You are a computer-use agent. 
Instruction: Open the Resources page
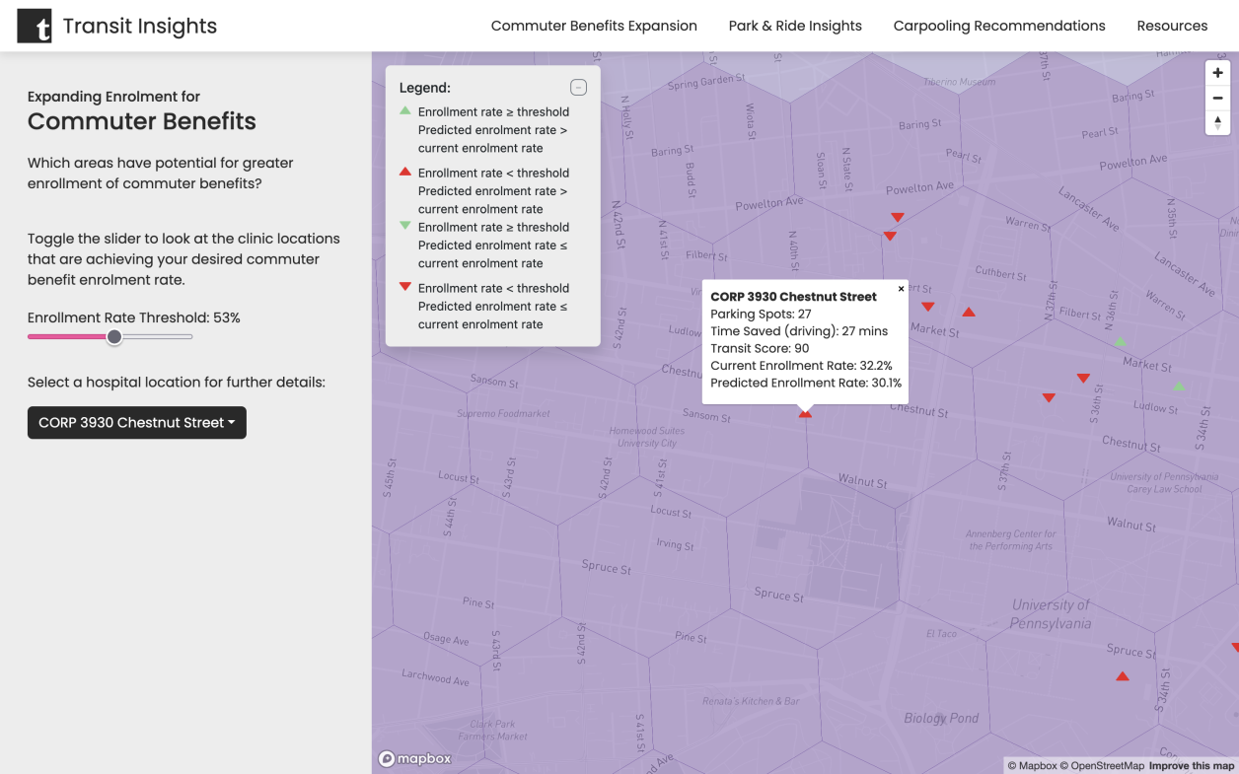point(1172,26)
